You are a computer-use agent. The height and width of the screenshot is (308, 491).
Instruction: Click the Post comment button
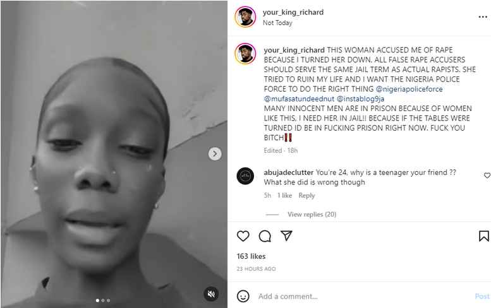click(482, 296)
